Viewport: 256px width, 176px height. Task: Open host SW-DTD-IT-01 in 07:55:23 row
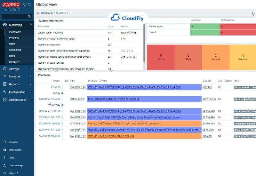(78, 87)
